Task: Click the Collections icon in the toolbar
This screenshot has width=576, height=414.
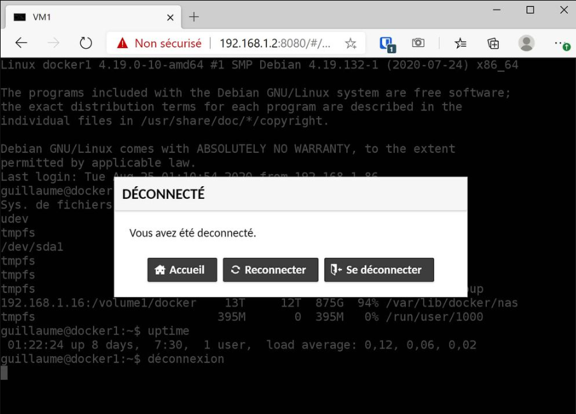Action: tap(493, 42)
